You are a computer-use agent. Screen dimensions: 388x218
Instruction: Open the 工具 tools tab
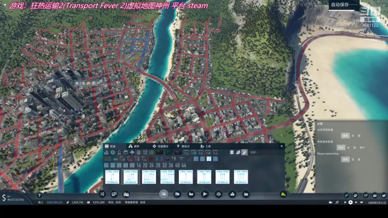(x=205, y=146)
